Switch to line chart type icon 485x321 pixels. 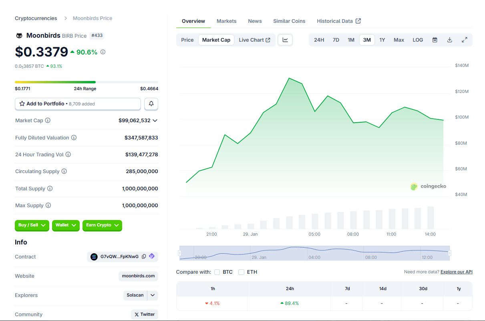285,40
